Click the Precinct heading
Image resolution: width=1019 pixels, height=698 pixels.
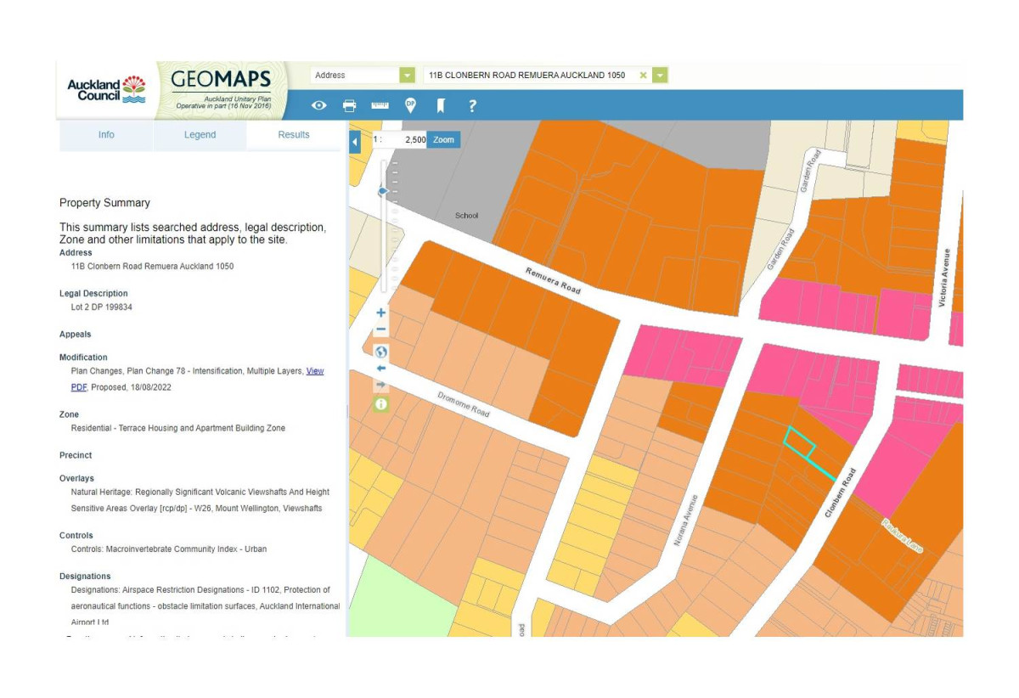(76, 455)
